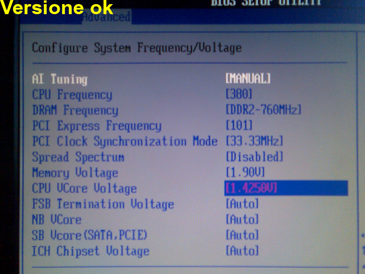Open the 33.33MHz PCI clock option
The width and height of the screenshot is (365, 274).
255,141
